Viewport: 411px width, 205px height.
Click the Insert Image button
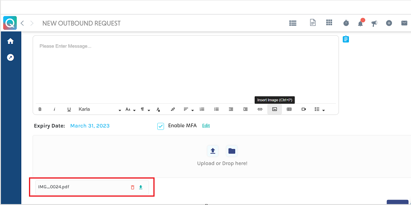pos(275,109)
